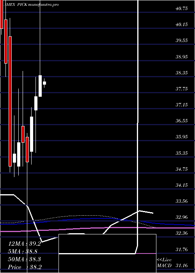Image resolution: width=195 pixels, height=273 pixels.
Task: Click the 39.55 price axis label
Action: 182,41
